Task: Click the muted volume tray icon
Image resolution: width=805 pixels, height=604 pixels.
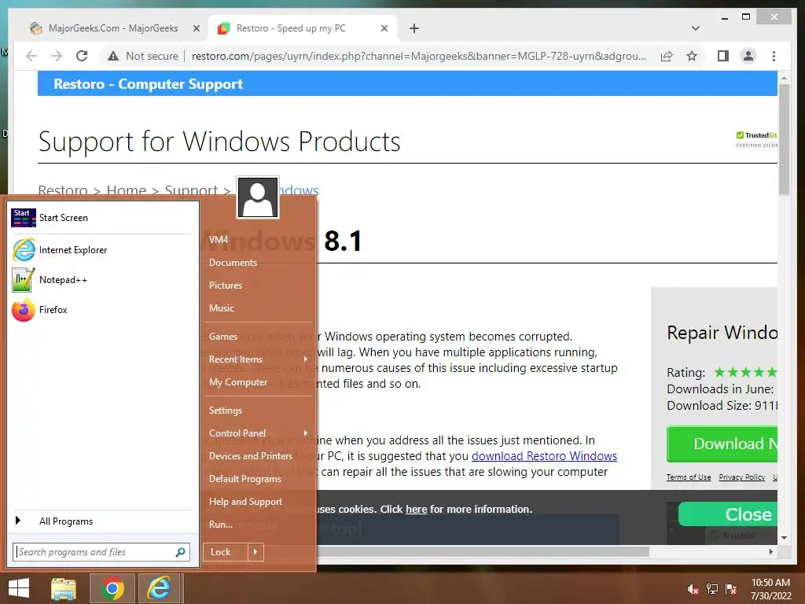Action: (x=693, y=589)
